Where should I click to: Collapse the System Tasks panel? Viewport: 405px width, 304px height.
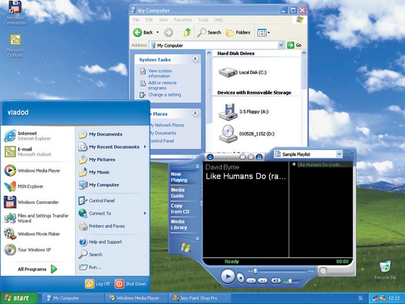pyautogui.click(x=196, y=59)
